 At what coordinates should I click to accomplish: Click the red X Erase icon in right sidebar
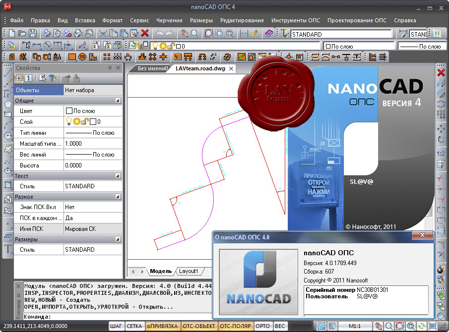(441, 73)
